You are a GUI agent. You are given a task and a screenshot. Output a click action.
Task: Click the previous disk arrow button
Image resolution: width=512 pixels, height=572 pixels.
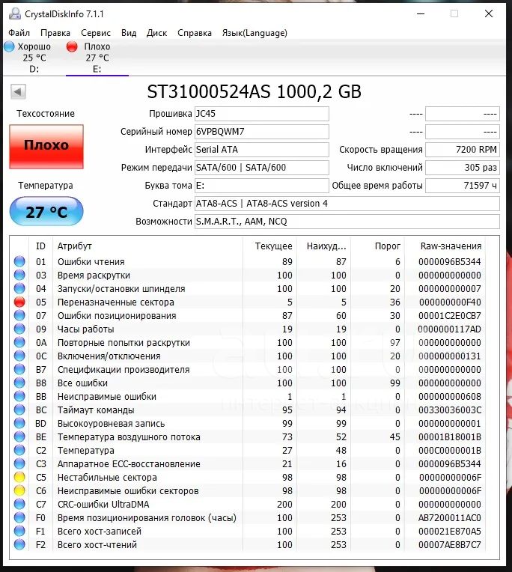pos(18,91)
